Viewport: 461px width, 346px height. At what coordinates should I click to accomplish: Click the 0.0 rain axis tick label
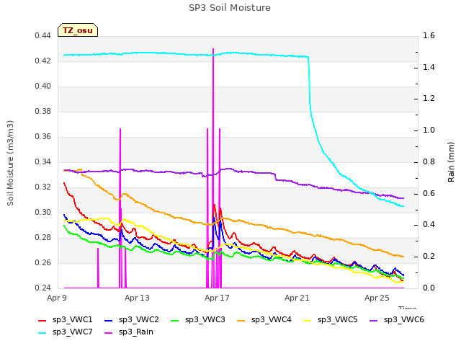pyautogui.click(x=429, y=288)
